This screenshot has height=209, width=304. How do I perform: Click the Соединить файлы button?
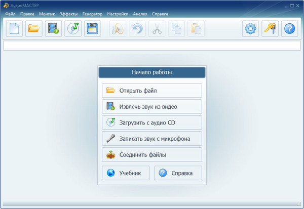pos(152,154)
